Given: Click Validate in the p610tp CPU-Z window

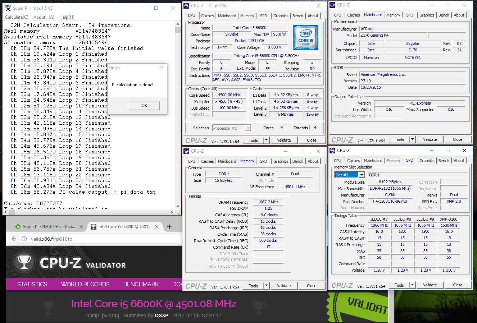Looking at the screenshot, I should 284,140.
